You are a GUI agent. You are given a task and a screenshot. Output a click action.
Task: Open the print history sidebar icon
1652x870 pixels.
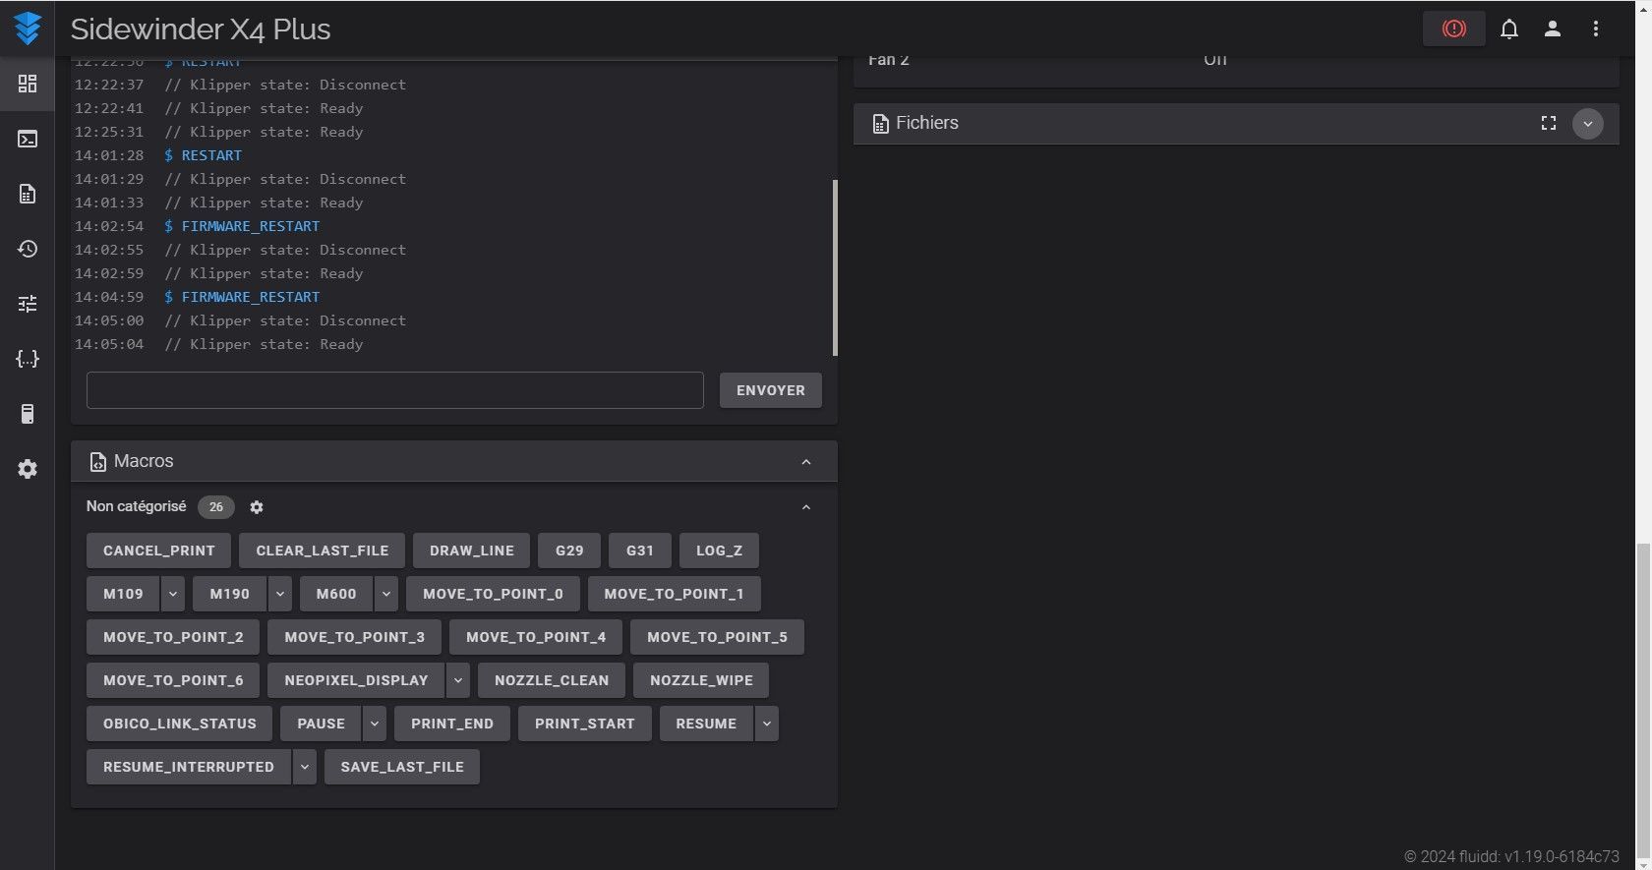28,249
